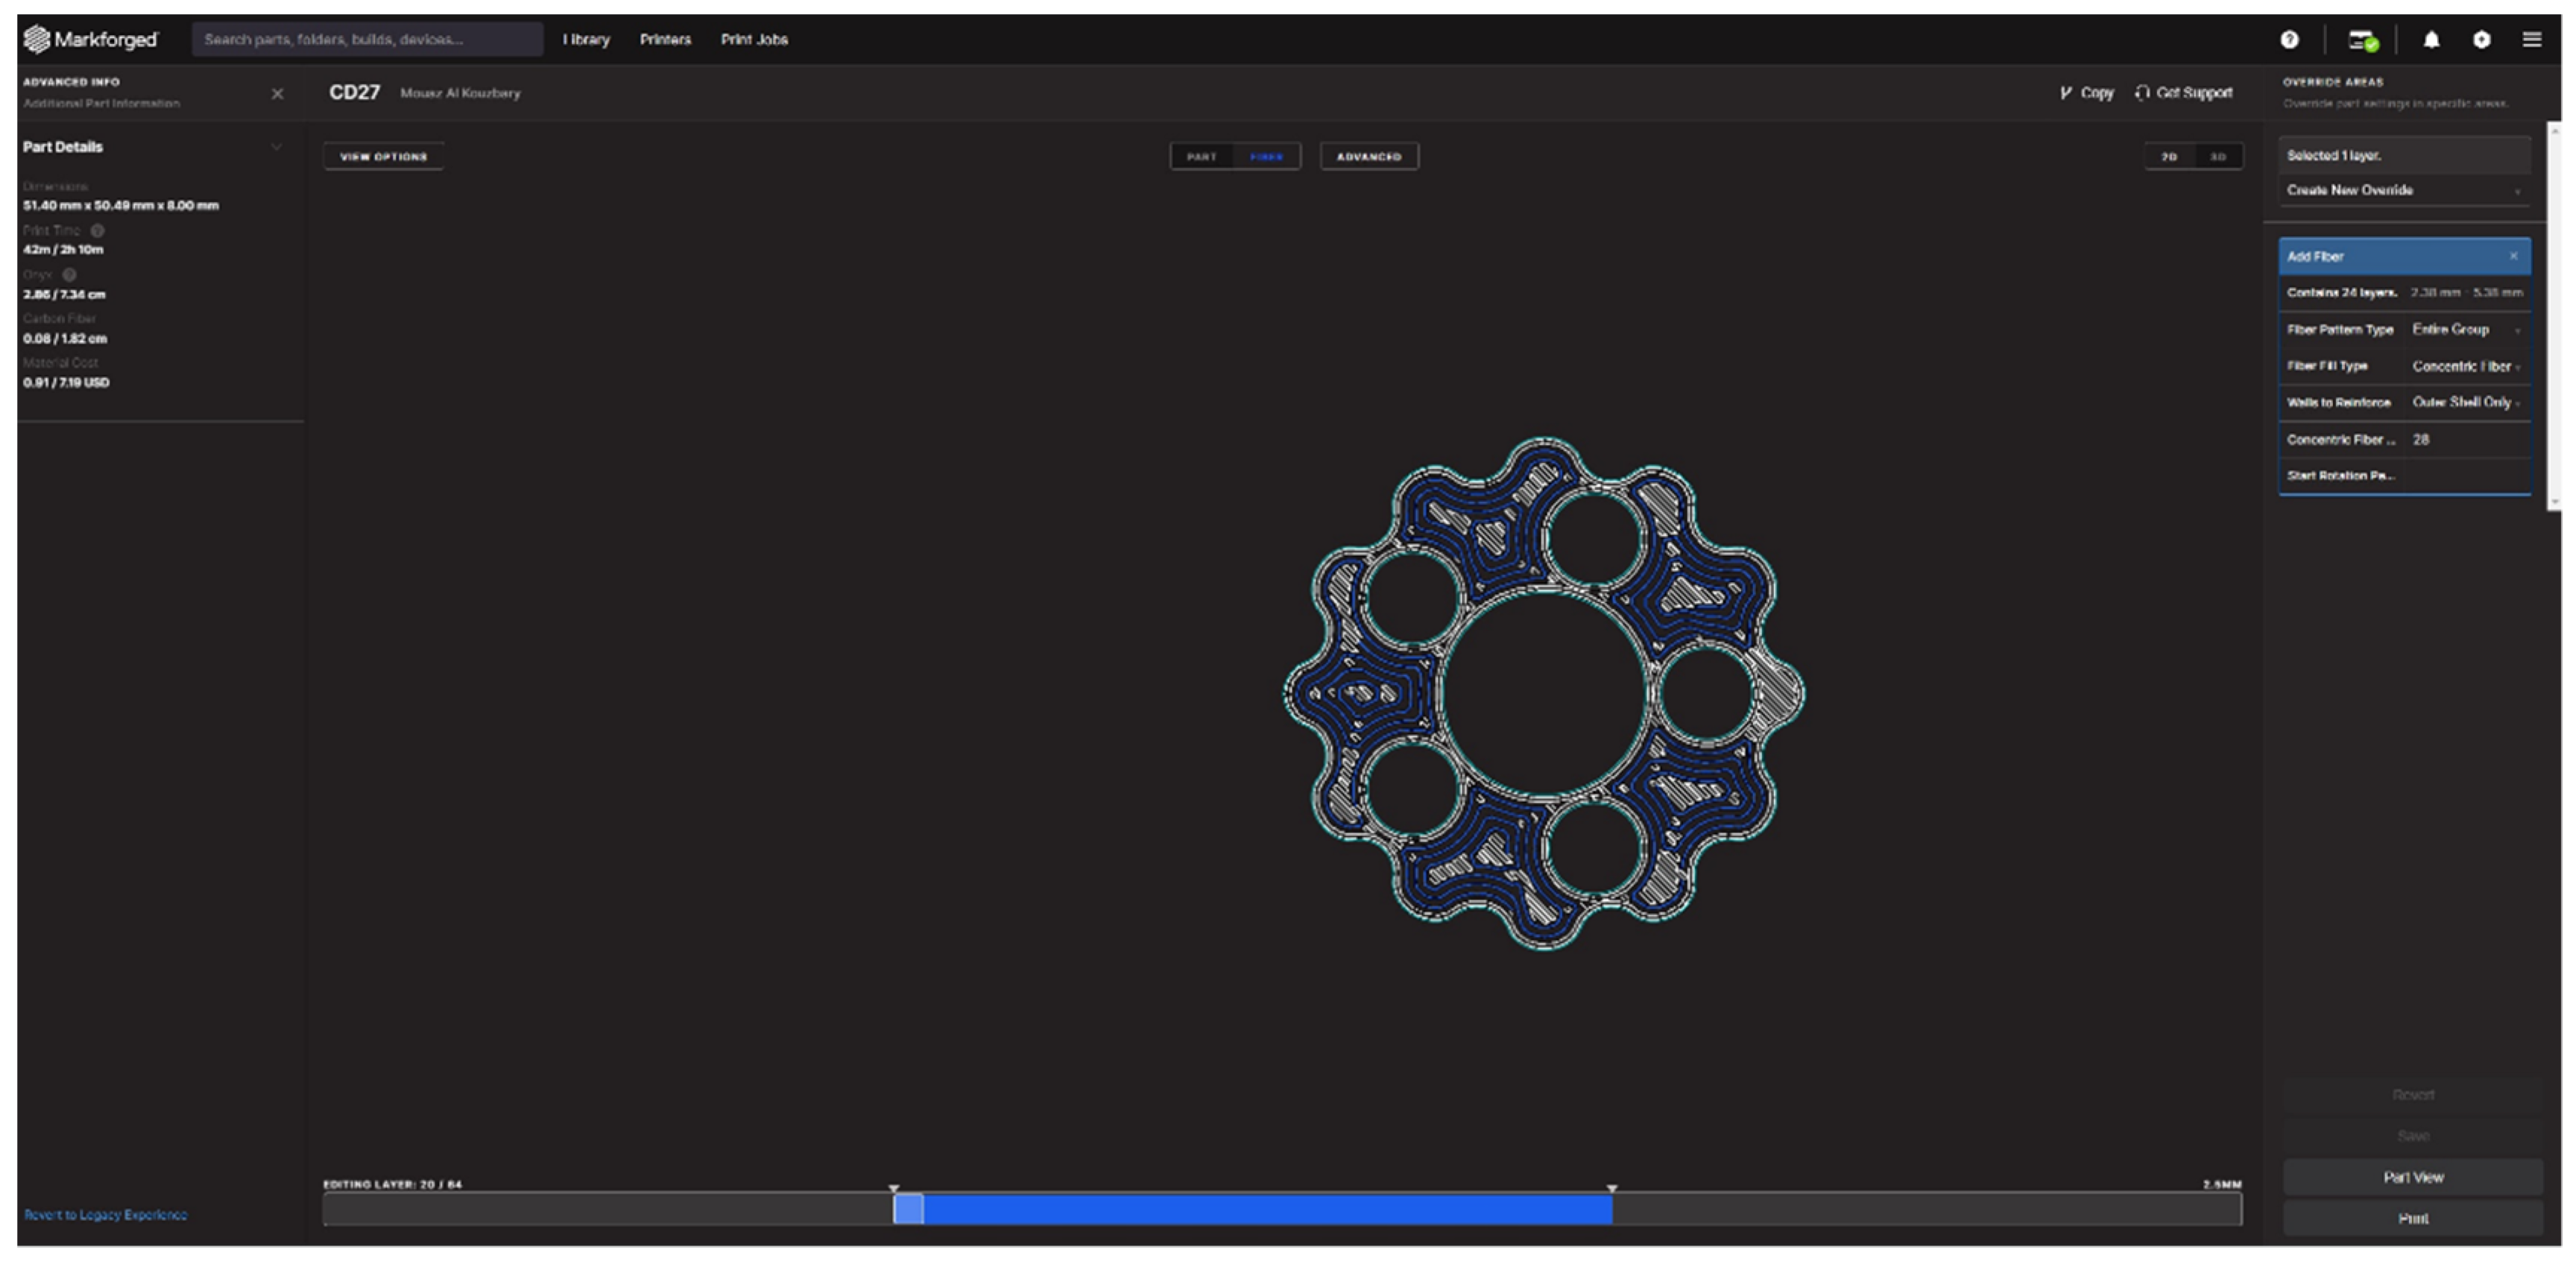Click the layer slider handle
Viewport: 2576px width, 1261px height.
point(908,1208)
